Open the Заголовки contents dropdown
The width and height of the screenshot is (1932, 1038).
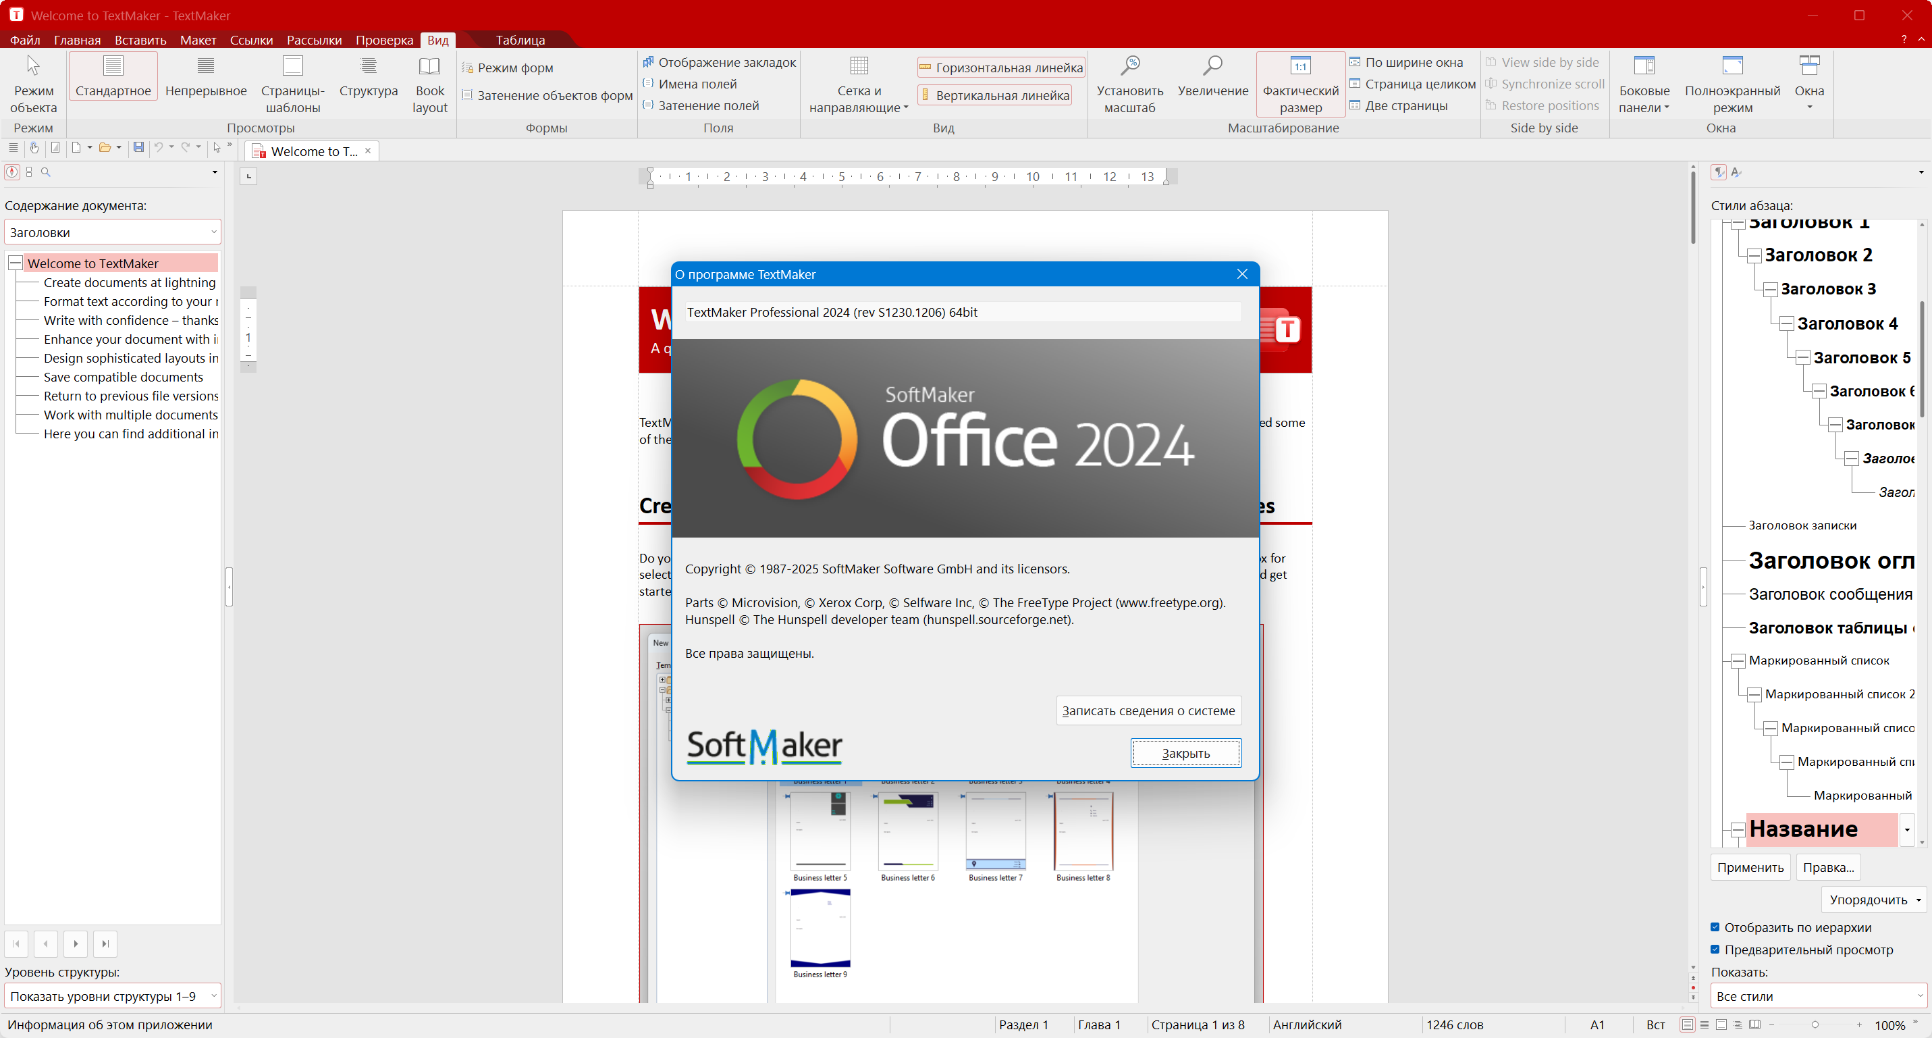(113, 233)
